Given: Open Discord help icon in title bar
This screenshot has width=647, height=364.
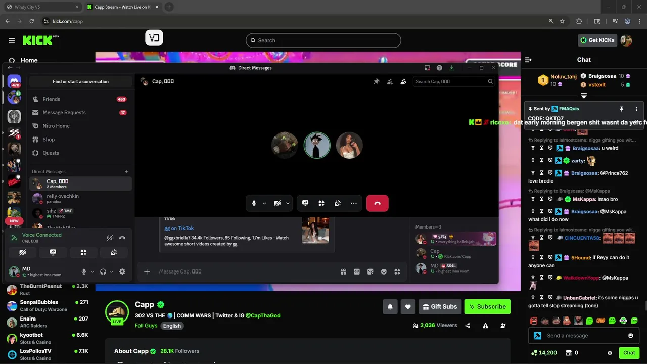Looking at the screenshot, I should tap(439, 68).
